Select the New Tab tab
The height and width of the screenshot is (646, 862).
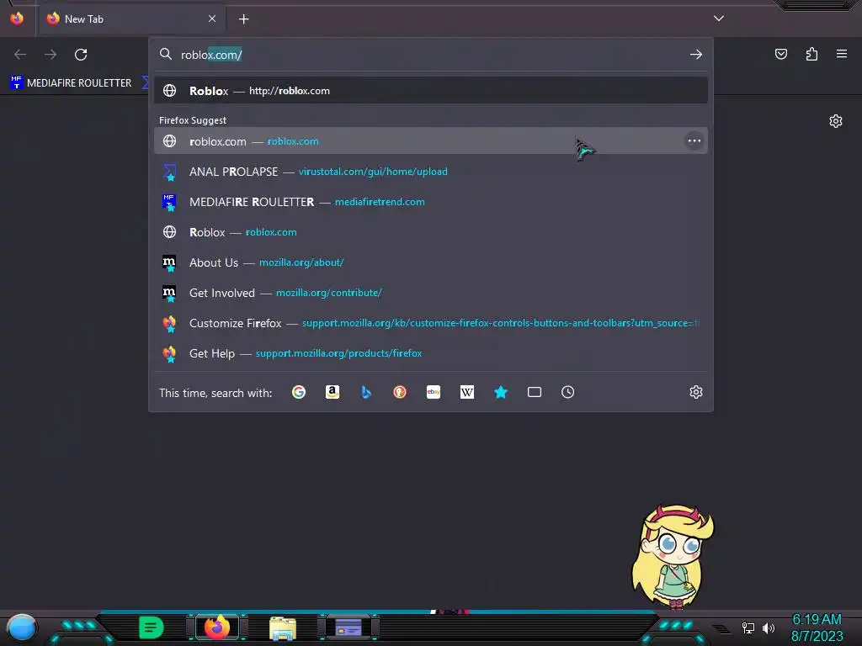130,19
